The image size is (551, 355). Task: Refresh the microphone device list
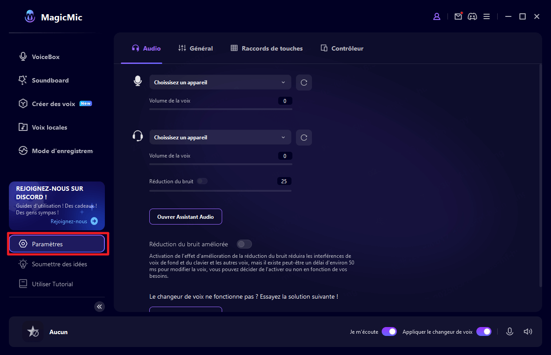[304, 83]
